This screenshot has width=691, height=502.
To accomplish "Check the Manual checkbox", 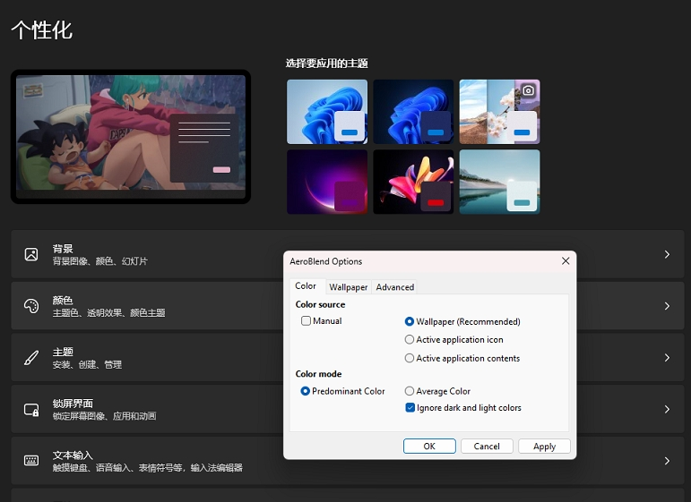I will point(306,320).
